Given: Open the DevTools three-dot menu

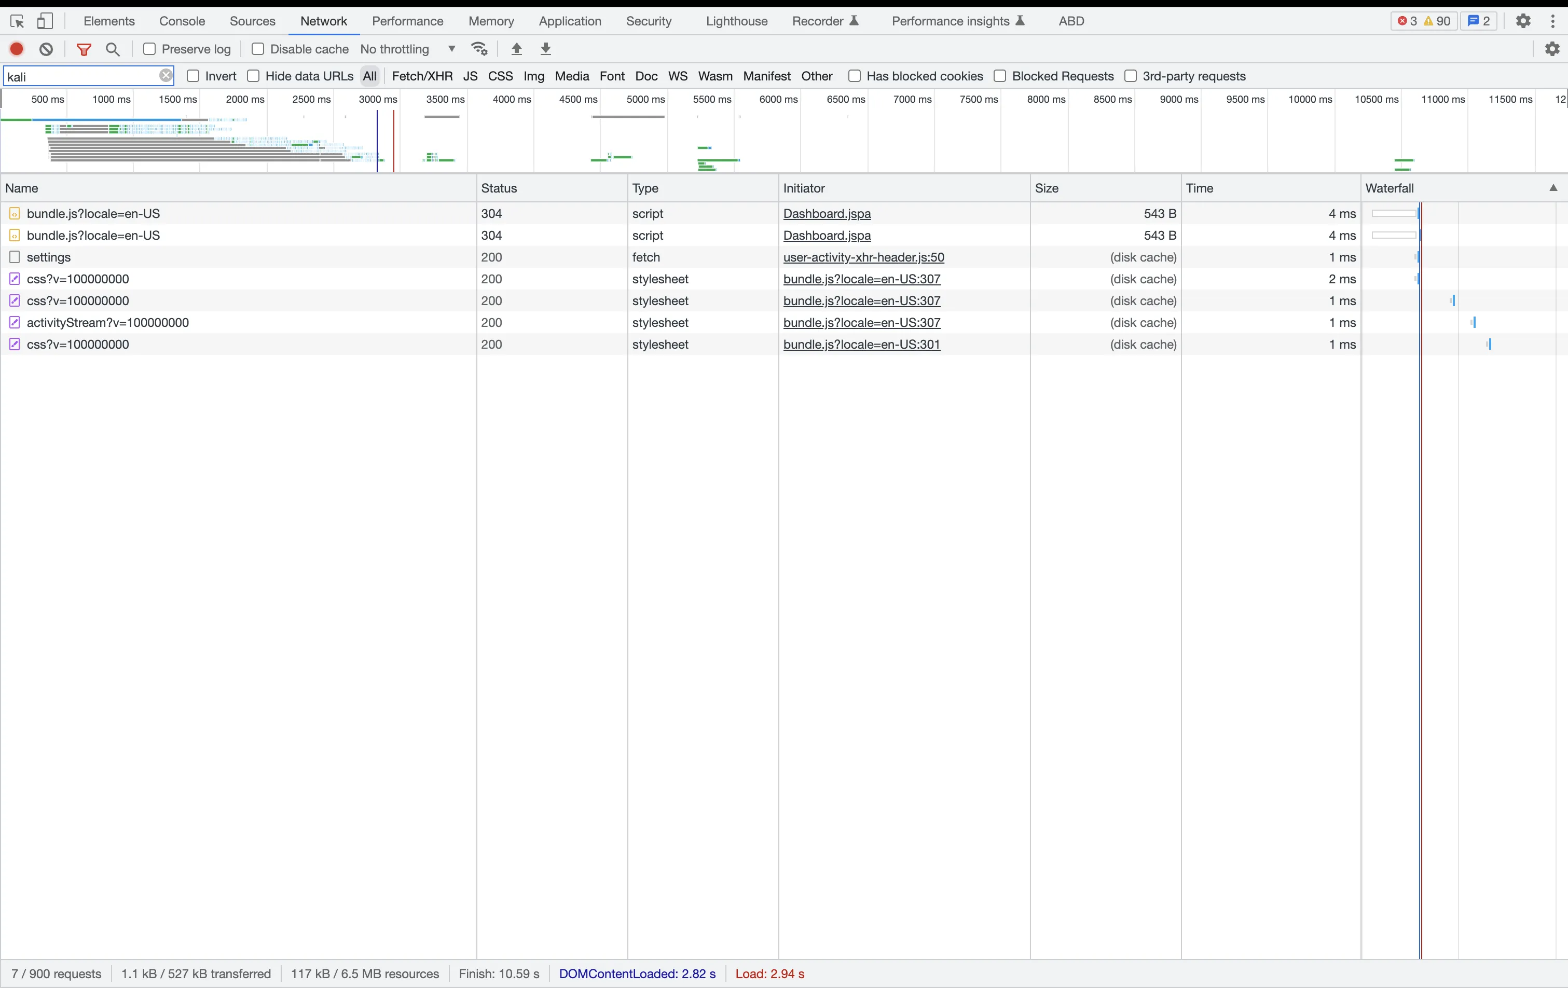Looking at the screenshot, I should [1553, 21].
